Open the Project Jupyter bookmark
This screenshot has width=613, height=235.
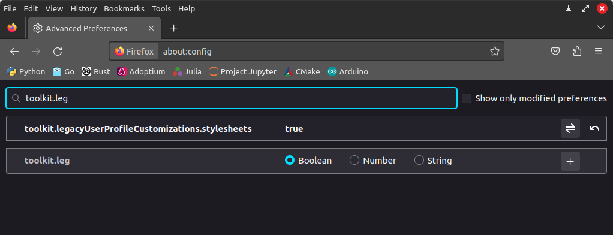(243, 71)
